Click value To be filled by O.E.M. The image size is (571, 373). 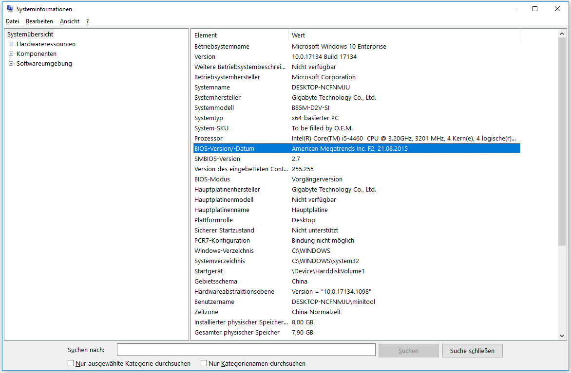click(322, 128)
